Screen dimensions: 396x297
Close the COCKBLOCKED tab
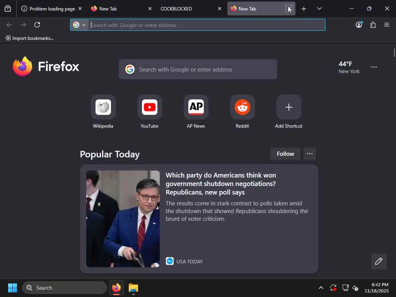(x=220, y=9)
